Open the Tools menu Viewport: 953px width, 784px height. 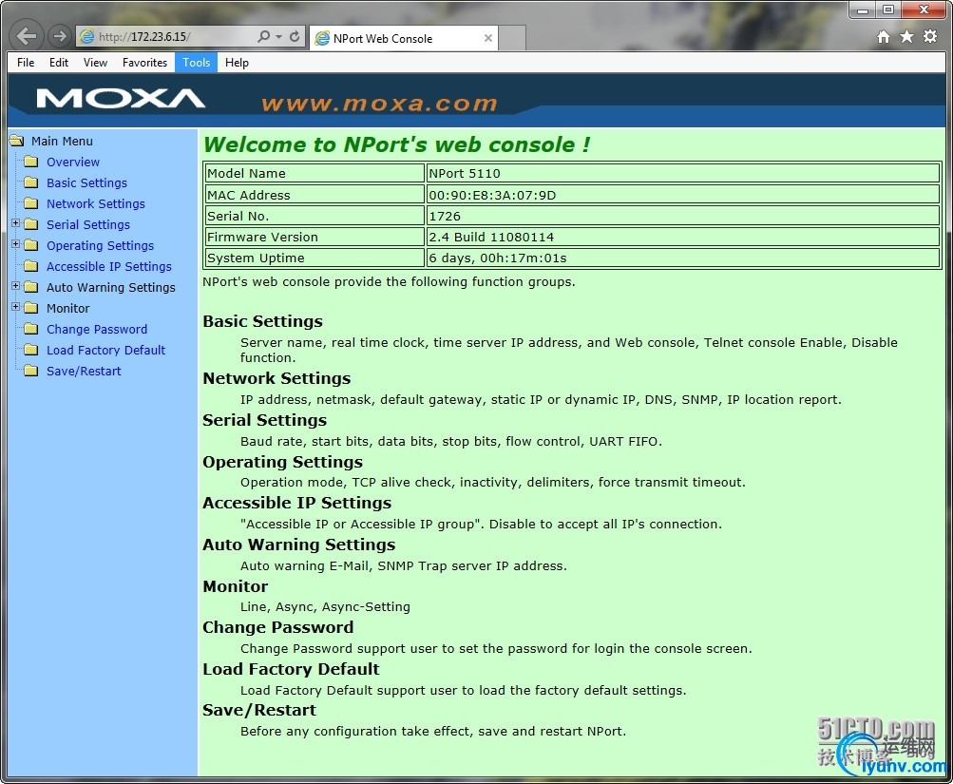coord(197,63)
